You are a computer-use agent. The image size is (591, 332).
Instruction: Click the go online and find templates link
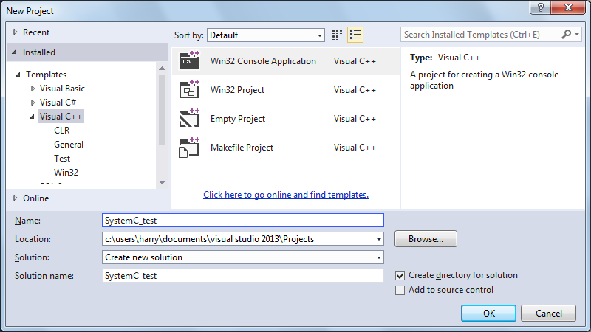click(x=286, y=195)
